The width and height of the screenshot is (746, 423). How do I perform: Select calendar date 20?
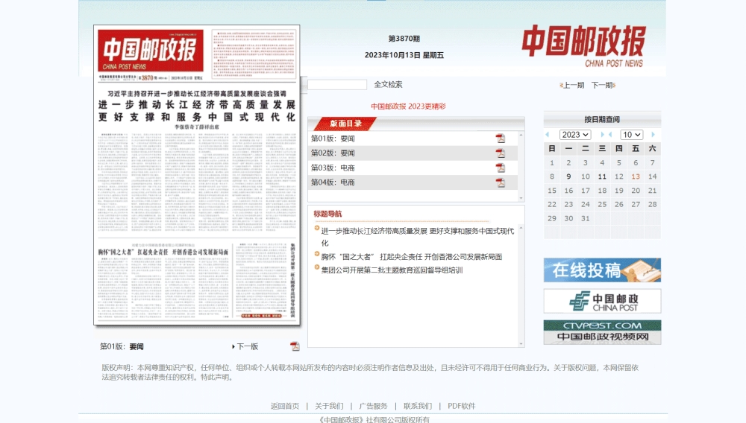click(x=636, y=191)
